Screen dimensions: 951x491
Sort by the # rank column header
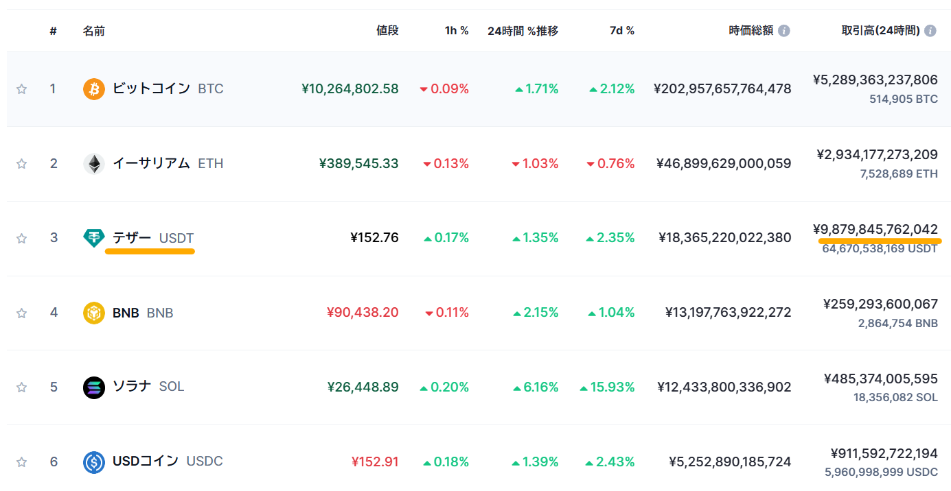point(53,31)
